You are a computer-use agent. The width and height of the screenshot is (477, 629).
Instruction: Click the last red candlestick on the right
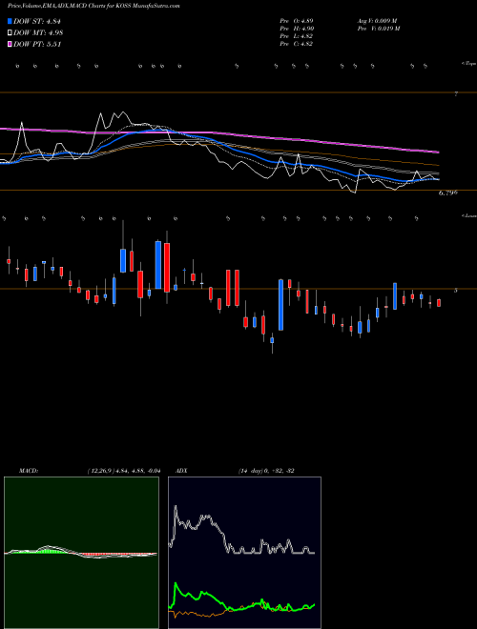(x=439, y=303)
